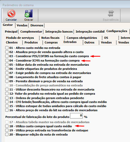
Task: Enable 16 - Altera preço de venda do kit
Action: tap(7, 110)
